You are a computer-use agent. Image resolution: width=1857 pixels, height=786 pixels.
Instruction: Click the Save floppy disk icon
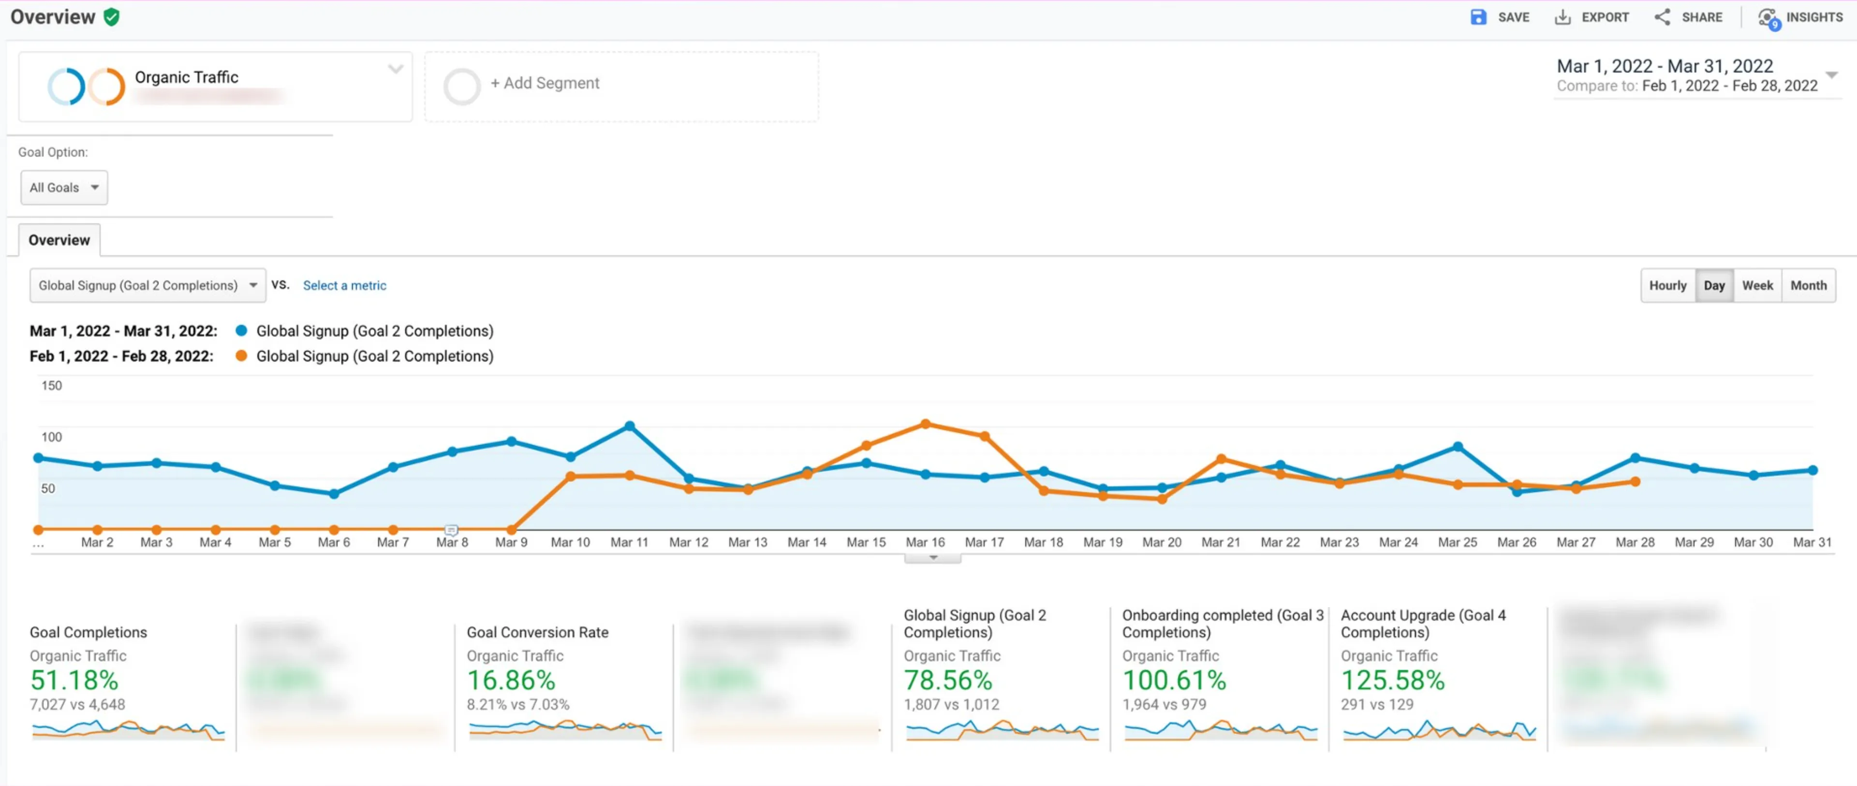(1478, 17)
